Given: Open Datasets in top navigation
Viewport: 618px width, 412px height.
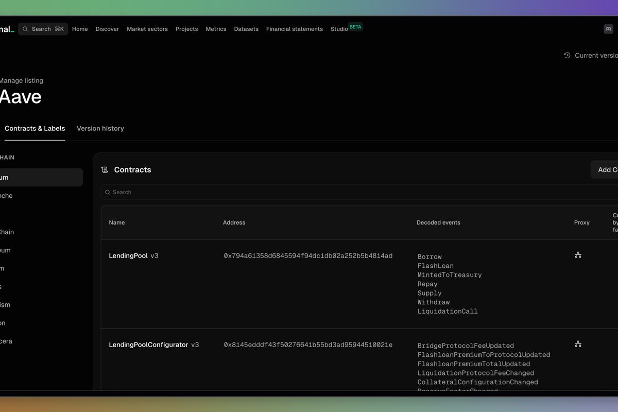Looking at the screenshot, I should (246, 29).
